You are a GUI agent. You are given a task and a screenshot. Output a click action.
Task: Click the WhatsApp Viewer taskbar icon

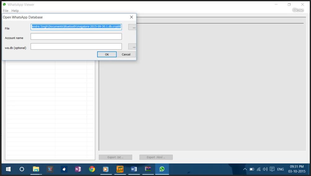(x=162, y=169)
